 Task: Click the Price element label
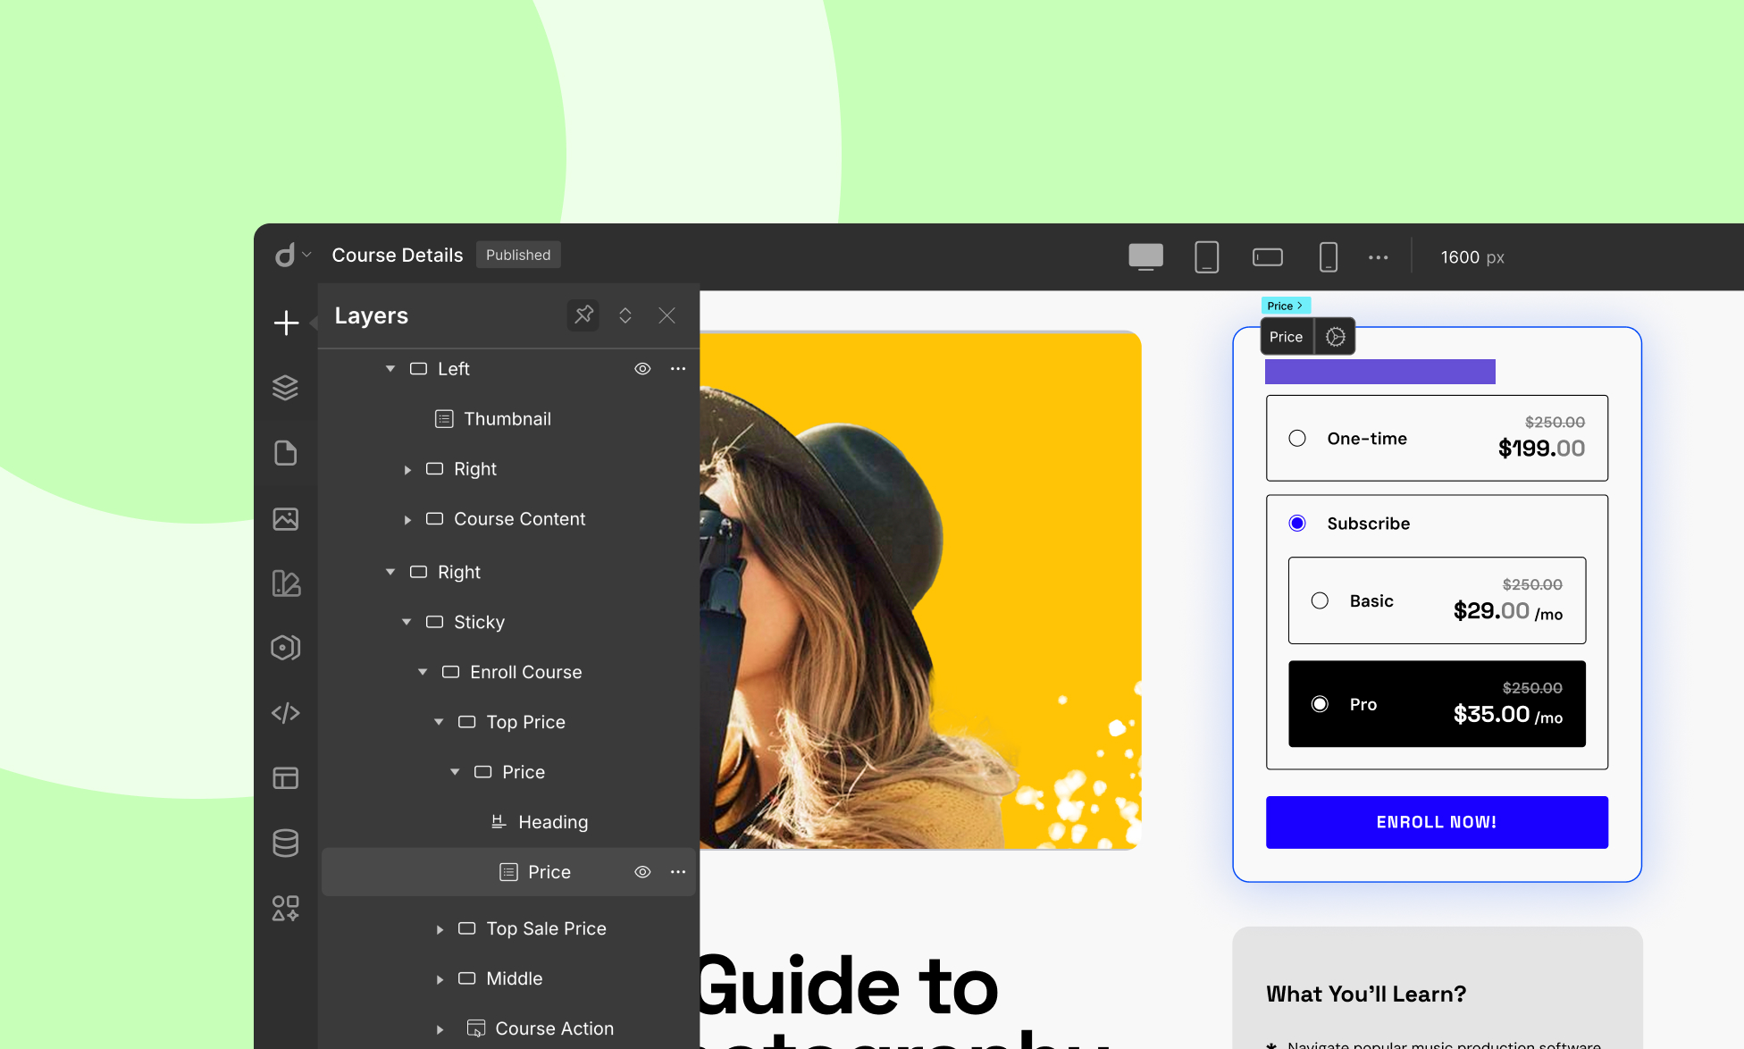(1287, 337)
